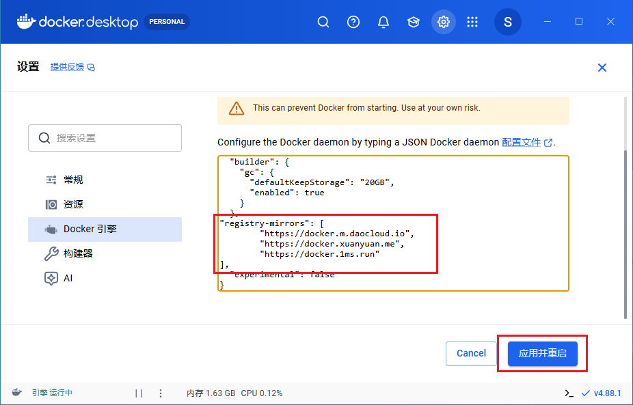633x405 pixels.
Task: Click the "enabled": true line
Action: point(287,193)
